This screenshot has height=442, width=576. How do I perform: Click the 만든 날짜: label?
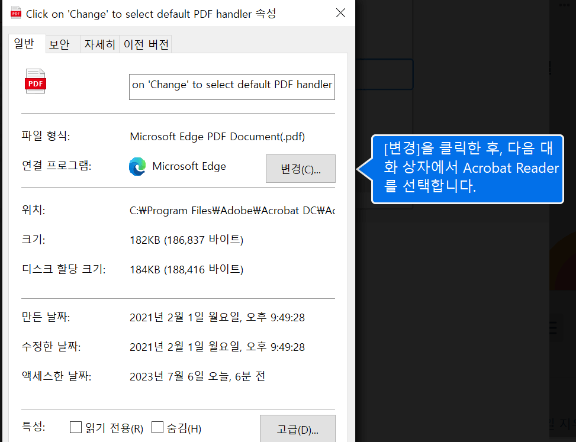coord(46,317)
